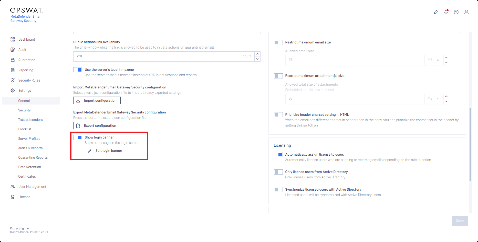
Task: Click Import configuration button
Action: click(97, 100)
